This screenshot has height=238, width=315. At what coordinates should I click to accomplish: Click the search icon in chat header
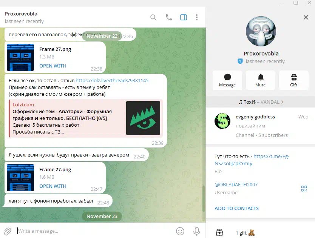[x=153, y=17]
